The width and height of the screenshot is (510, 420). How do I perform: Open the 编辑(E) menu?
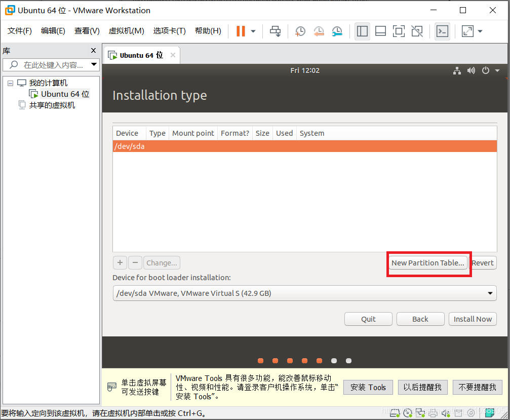coord(53,31)
